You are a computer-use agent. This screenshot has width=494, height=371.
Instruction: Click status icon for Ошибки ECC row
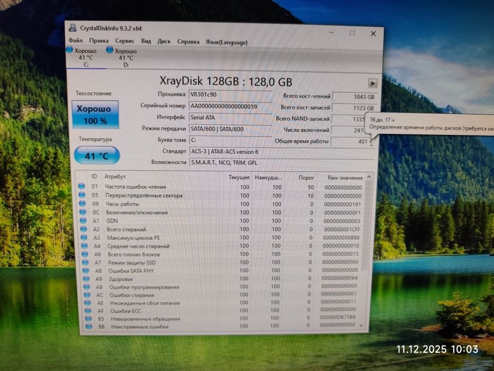click(88, 311)
